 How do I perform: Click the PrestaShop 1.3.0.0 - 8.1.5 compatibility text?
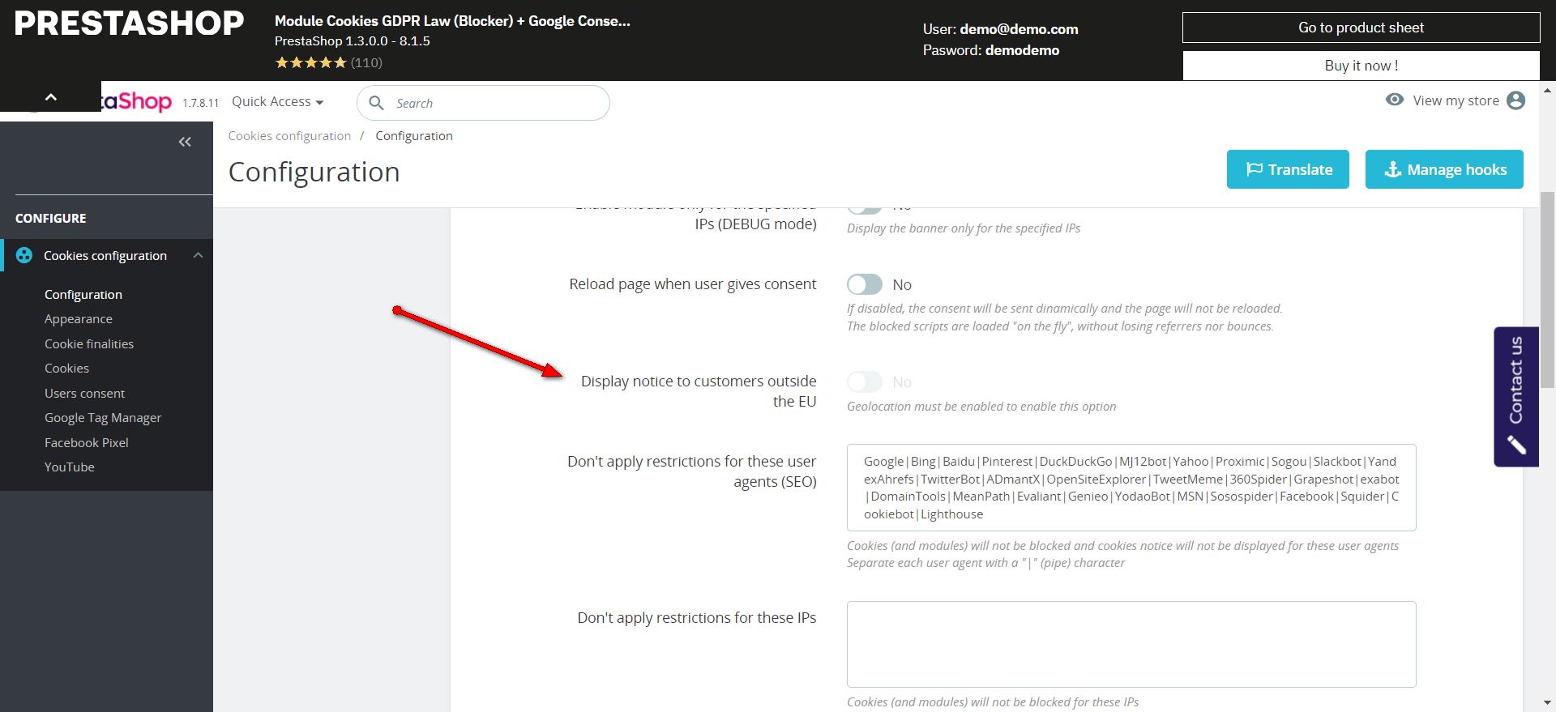click(353, 41)
